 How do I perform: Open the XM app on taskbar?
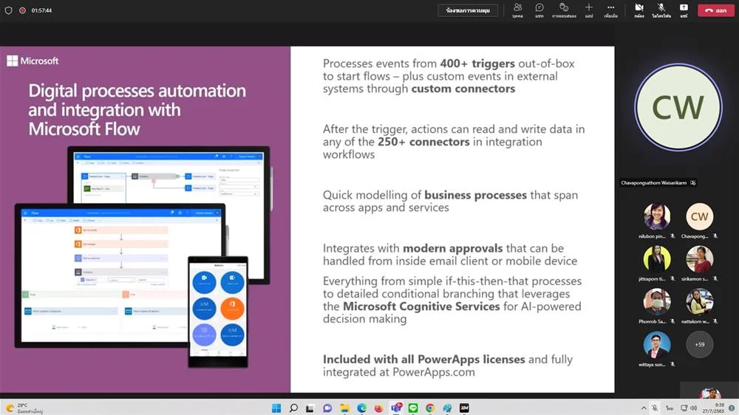pos(464,408)
